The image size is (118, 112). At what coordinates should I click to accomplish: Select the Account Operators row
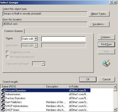[x=46, y=90]
